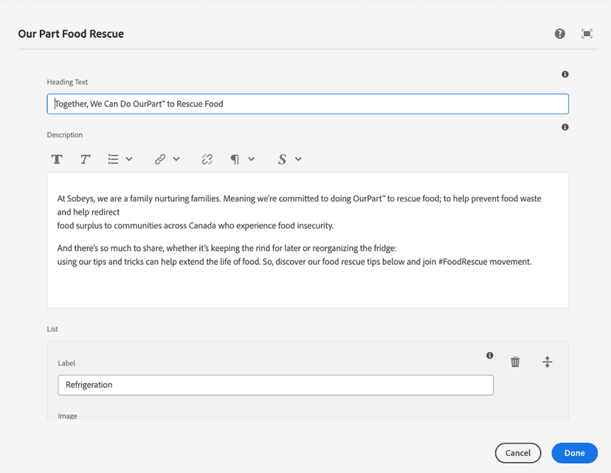
Task: Place cursor in the 'At Sobeys' description paragraph
Action: (x=295, y=212)
